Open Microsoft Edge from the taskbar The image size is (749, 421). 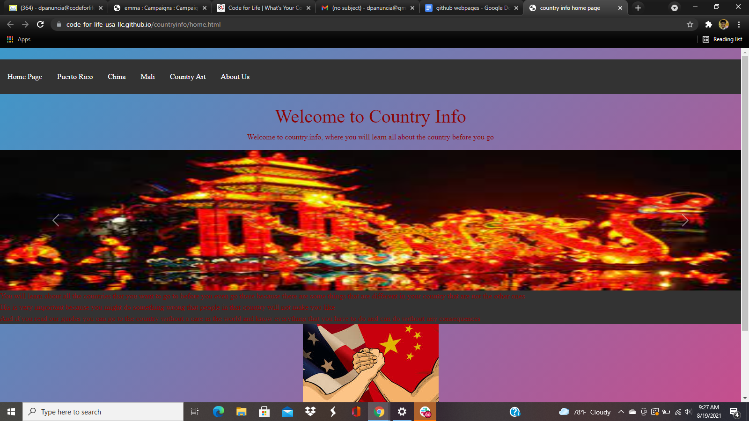pos(218,412)
